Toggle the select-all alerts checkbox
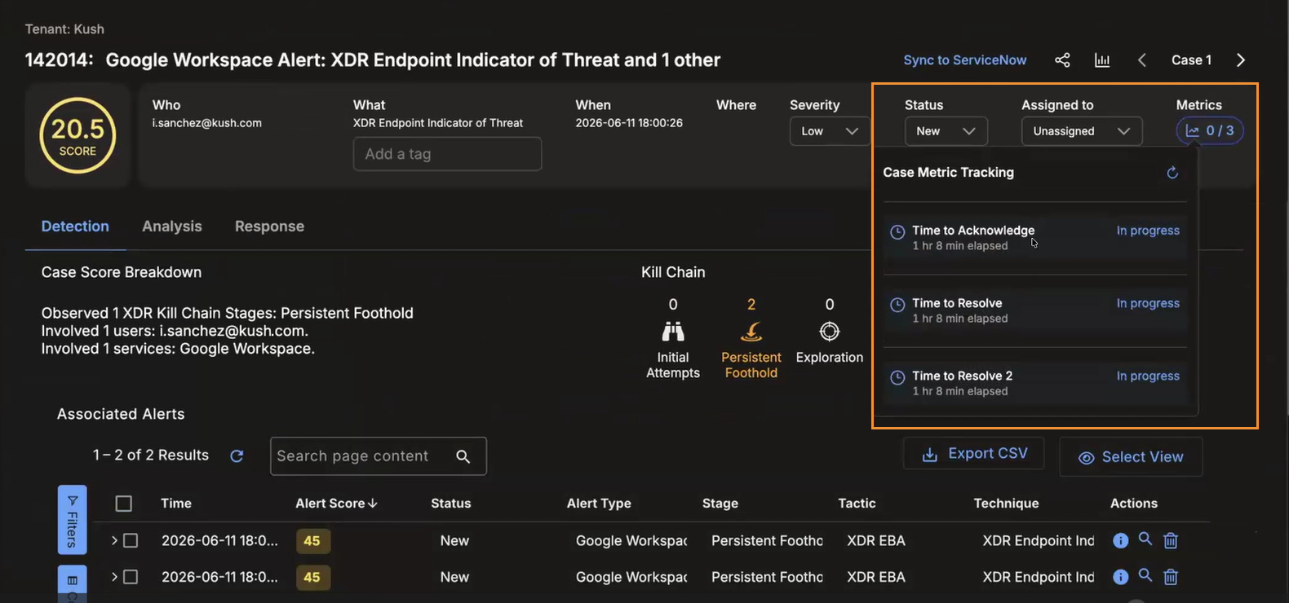Image resolution: width=1289 pixels, height=603 pixels. click(124, 504)
